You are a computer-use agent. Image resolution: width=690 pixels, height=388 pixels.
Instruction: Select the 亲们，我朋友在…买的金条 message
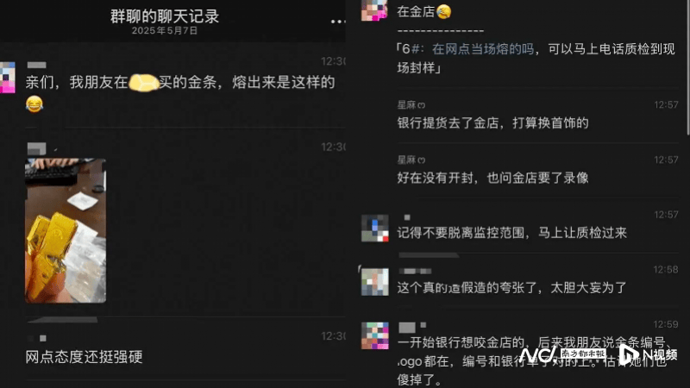pos(180,82)
